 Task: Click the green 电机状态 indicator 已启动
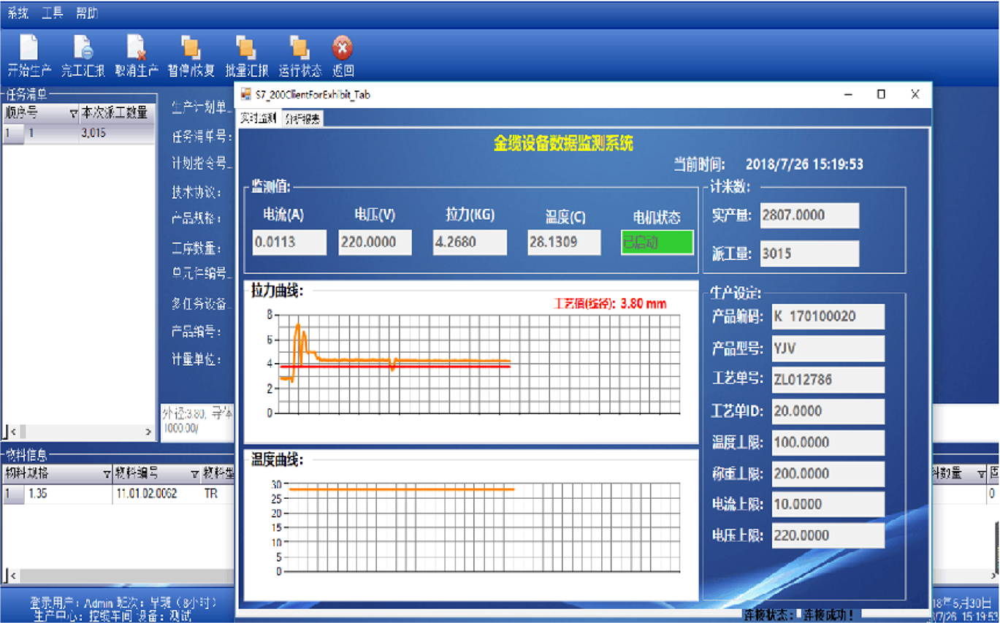[657, 242]
